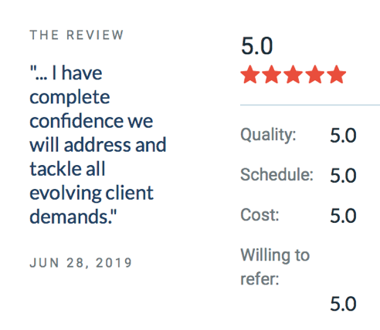Click the Willing to refer label
Viewport: 380px width, 330px height.
coord(275,267)
